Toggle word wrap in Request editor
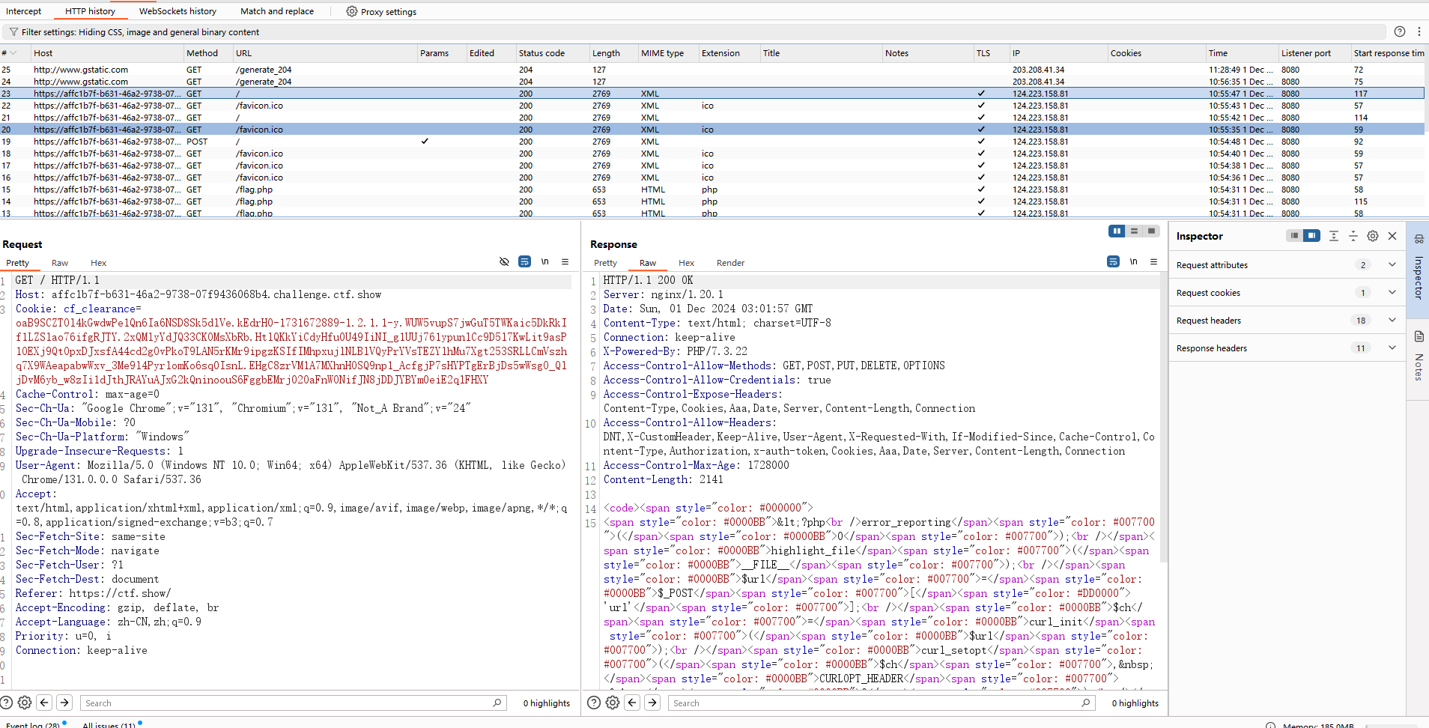The height and width of the screenshot is (728, 1429). click(x=524, y=261)
